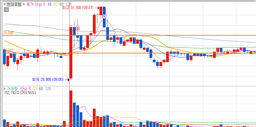Viewport: 256px width, 127px height.
Task: Click the blue S sell marker
Action: (104, 17)
